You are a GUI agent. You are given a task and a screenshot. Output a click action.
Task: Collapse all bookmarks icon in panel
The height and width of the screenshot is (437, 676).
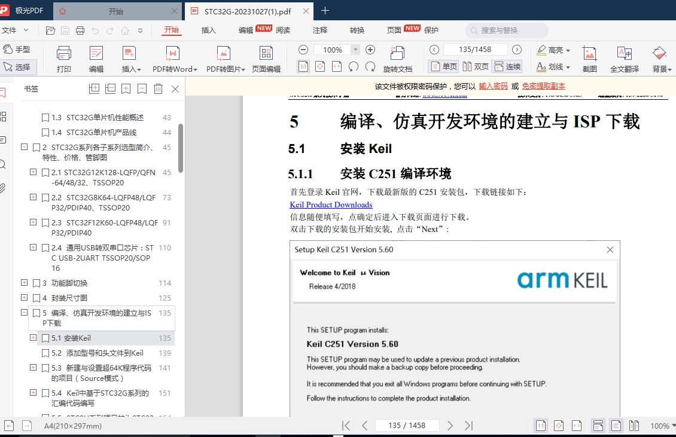click(x=110, y=89)
